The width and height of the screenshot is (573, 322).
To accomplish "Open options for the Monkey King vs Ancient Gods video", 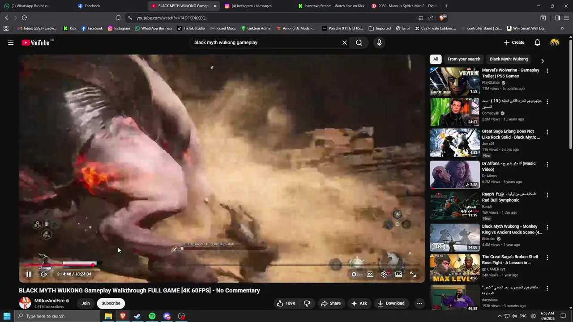I will tap(547, 227).
